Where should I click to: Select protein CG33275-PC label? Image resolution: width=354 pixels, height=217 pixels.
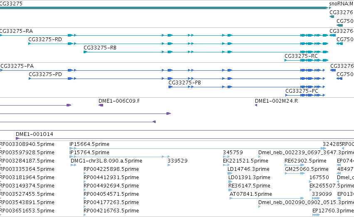click(302, 91)
